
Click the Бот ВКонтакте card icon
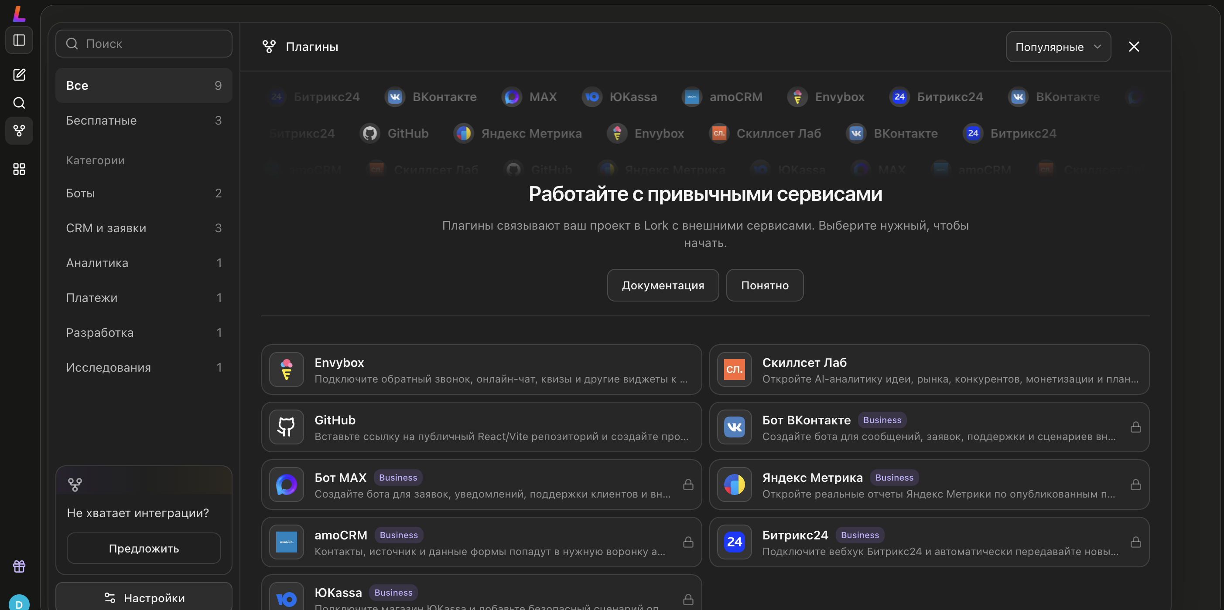734,427
